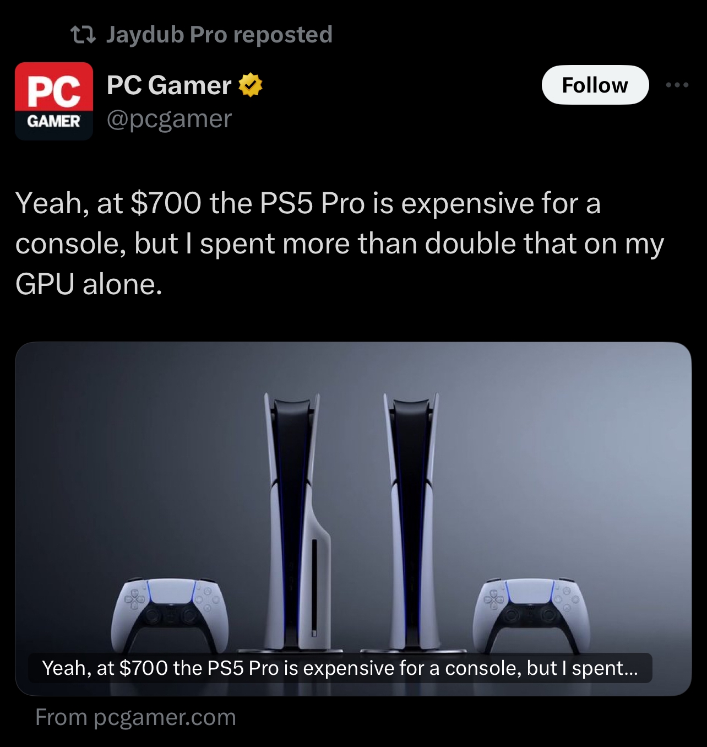Open the PC Gamer profile avatar
707x747 pixels.
tap(54, 101)
